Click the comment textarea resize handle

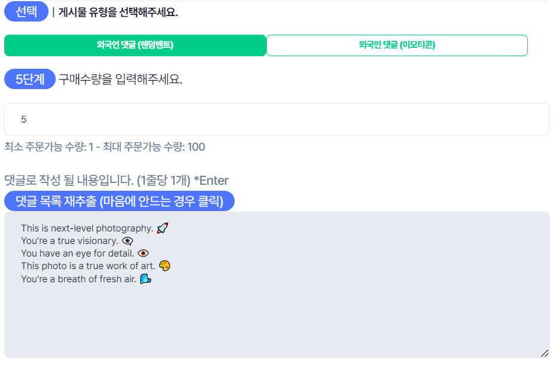coord(545,353)
